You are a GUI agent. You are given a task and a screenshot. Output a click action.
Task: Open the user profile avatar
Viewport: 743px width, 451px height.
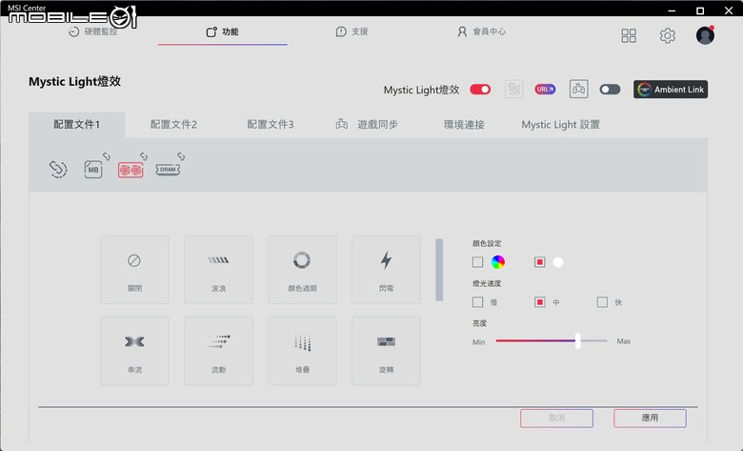pos(705,35)
